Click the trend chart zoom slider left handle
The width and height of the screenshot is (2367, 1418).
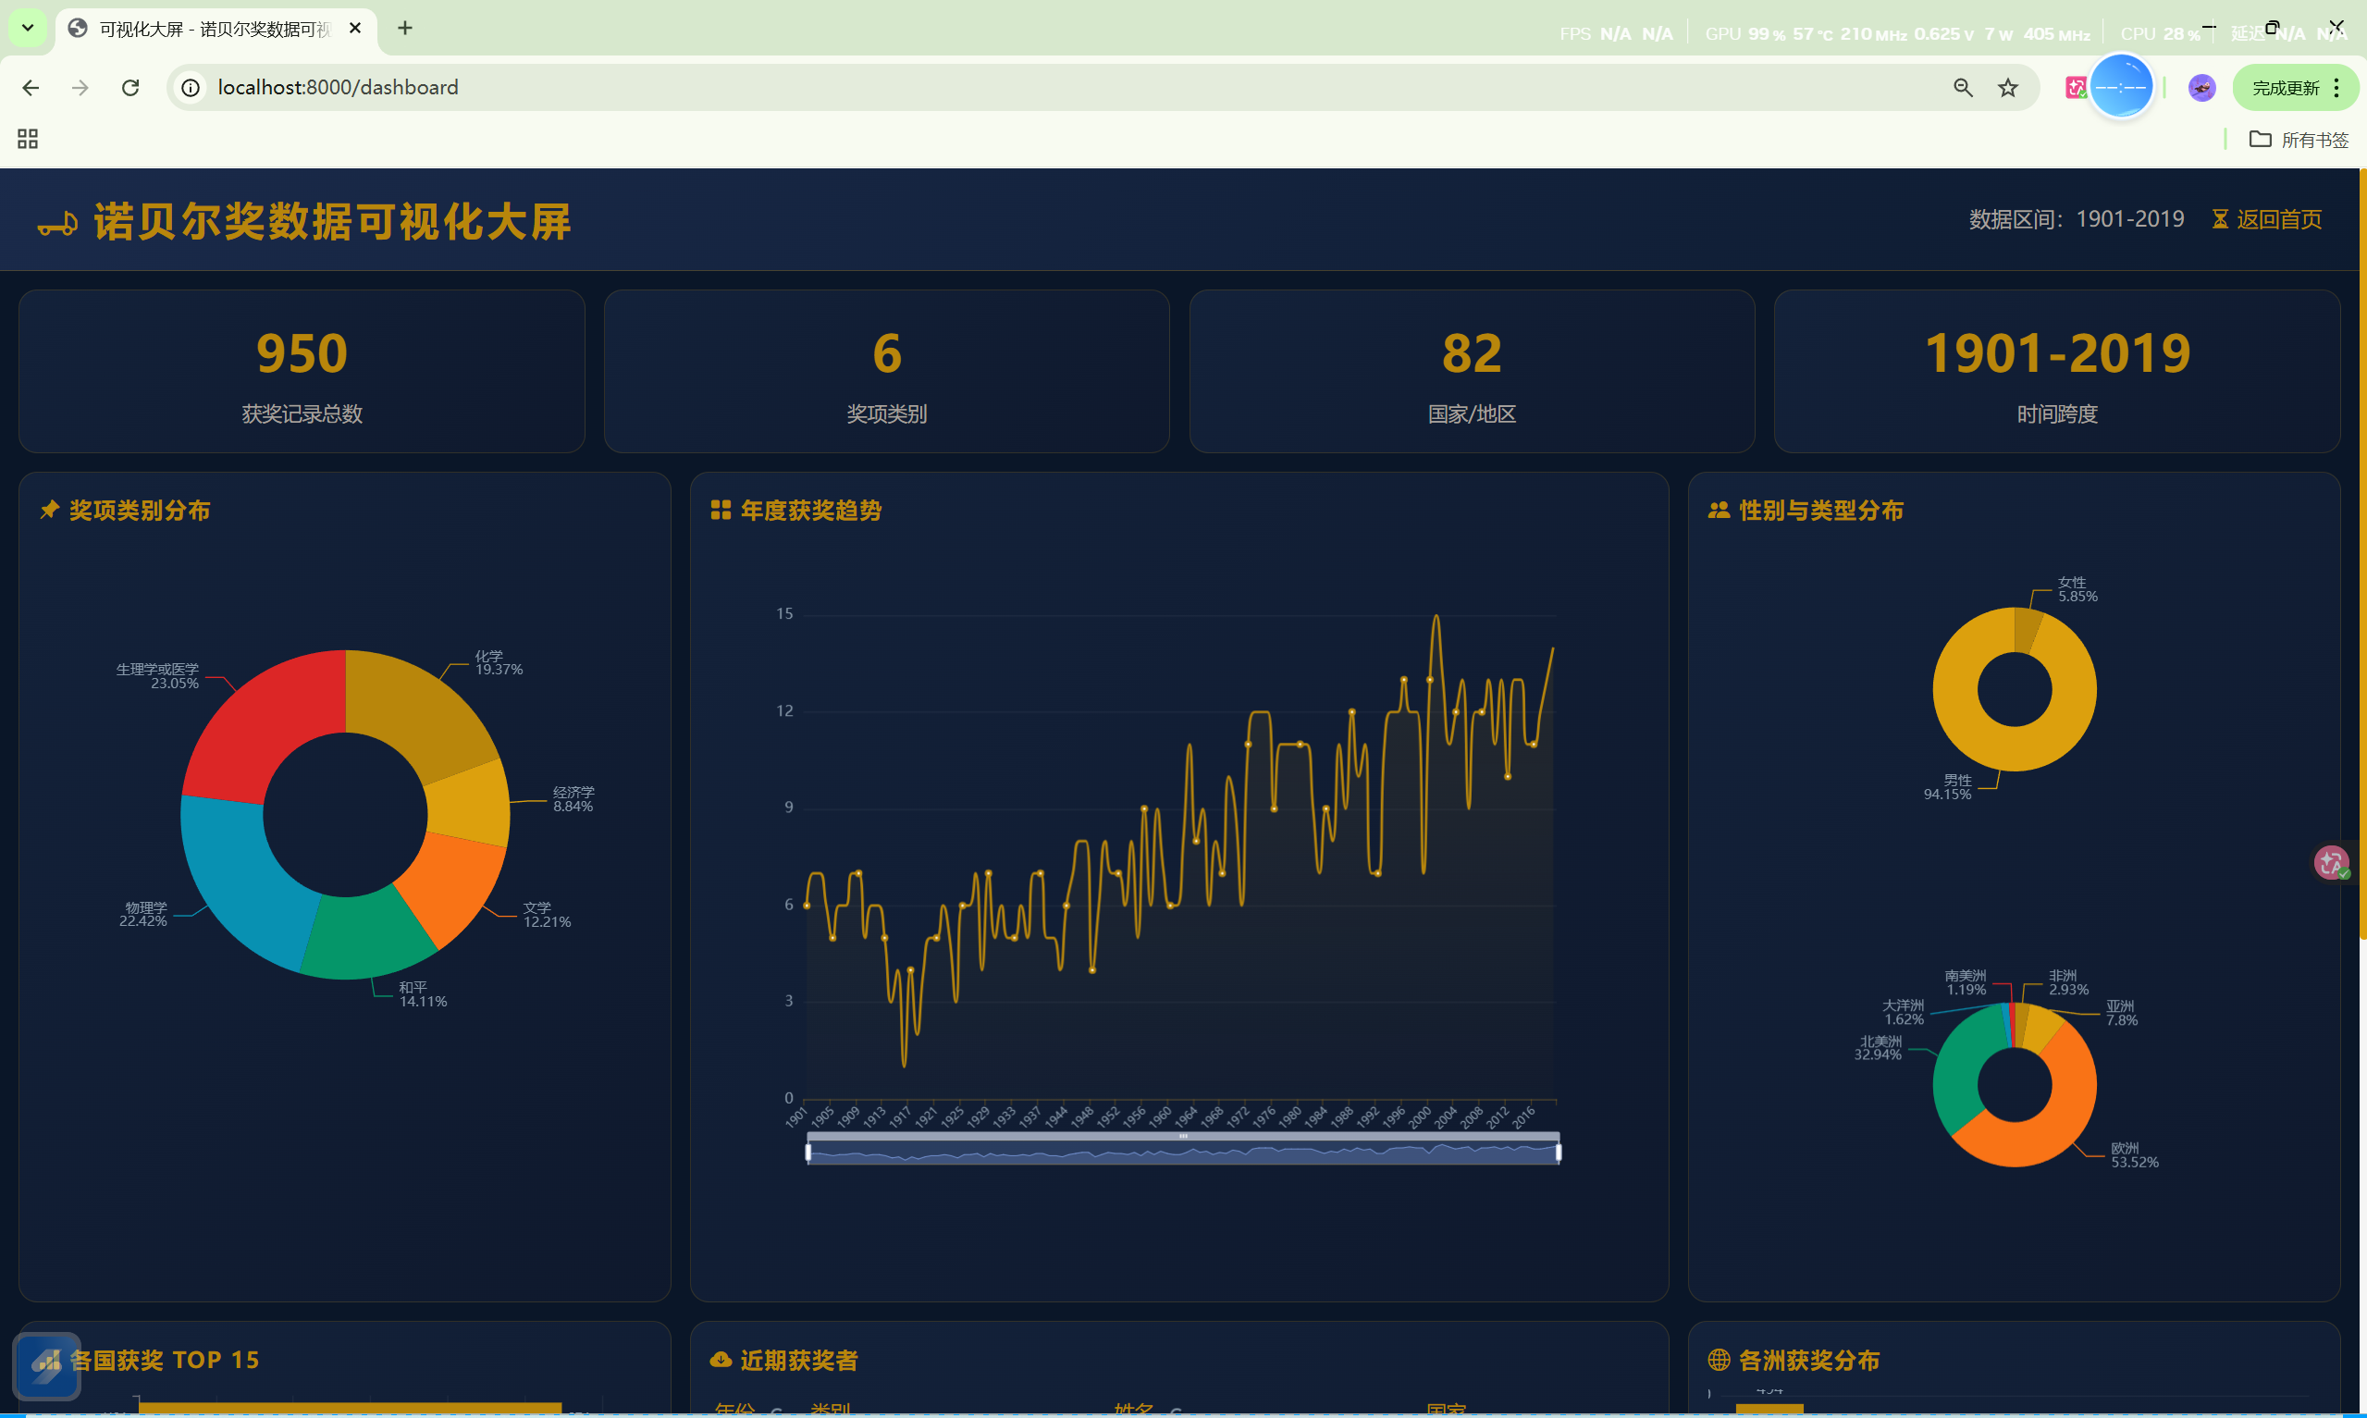click(808, 1153)
